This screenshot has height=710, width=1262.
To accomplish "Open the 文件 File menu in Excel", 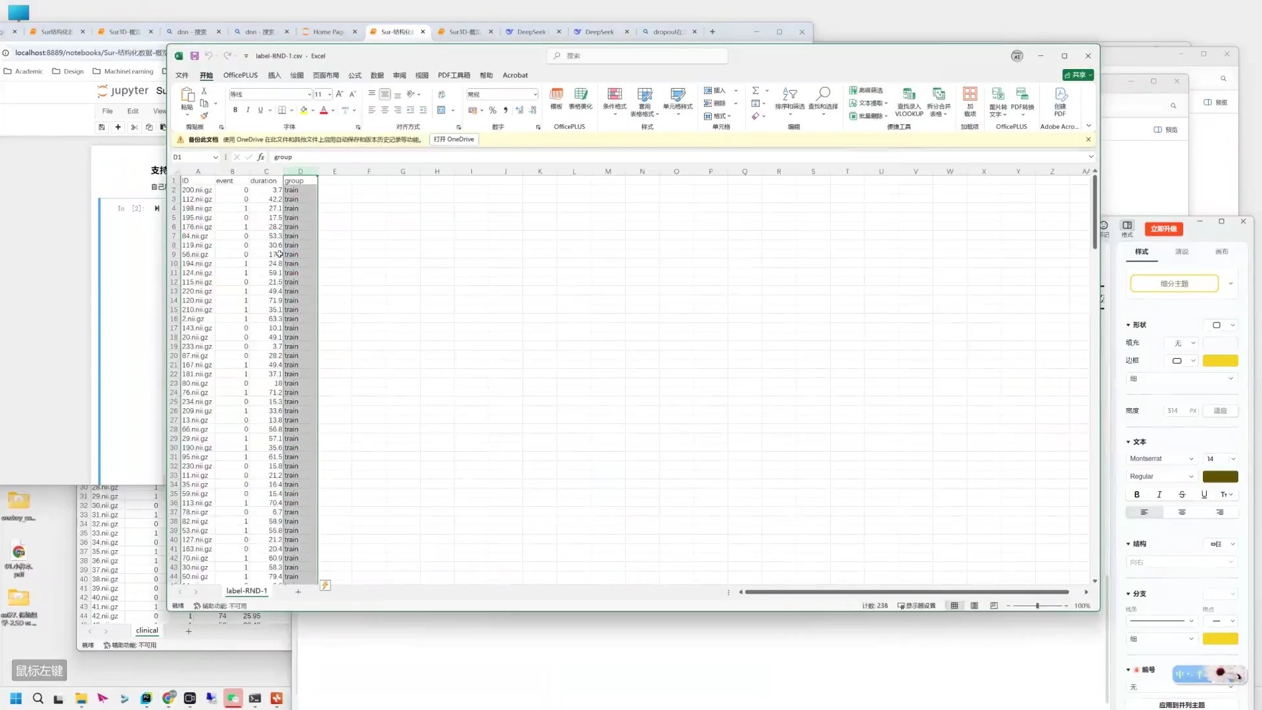I will click(182, 75).
